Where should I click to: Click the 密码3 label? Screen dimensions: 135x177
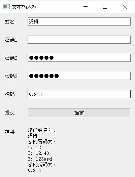11,76
